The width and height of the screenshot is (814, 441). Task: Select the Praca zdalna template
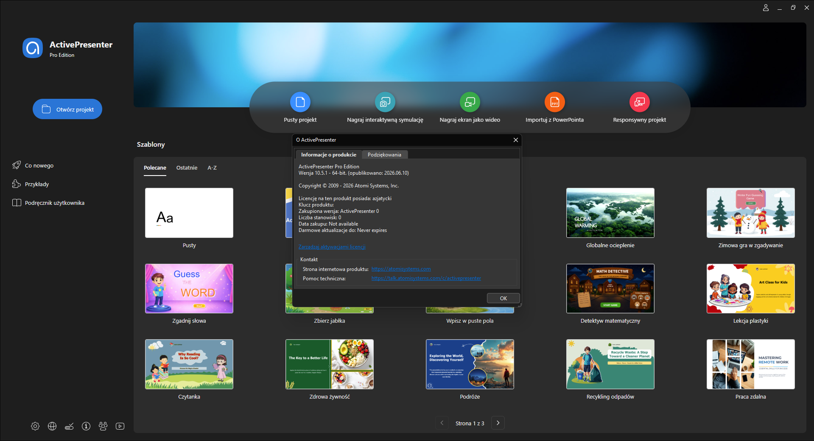[x=751, y=364]
